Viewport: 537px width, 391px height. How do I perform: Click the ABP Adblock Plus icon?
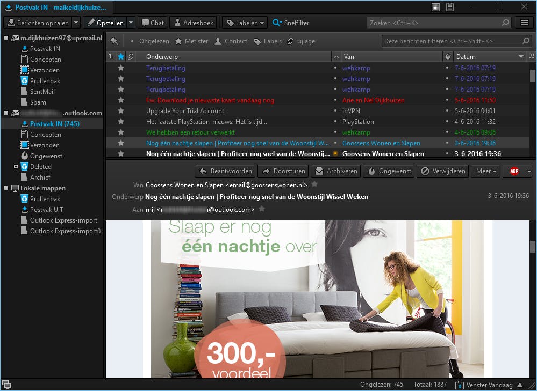pyautogui.click(x=514, y=171)
